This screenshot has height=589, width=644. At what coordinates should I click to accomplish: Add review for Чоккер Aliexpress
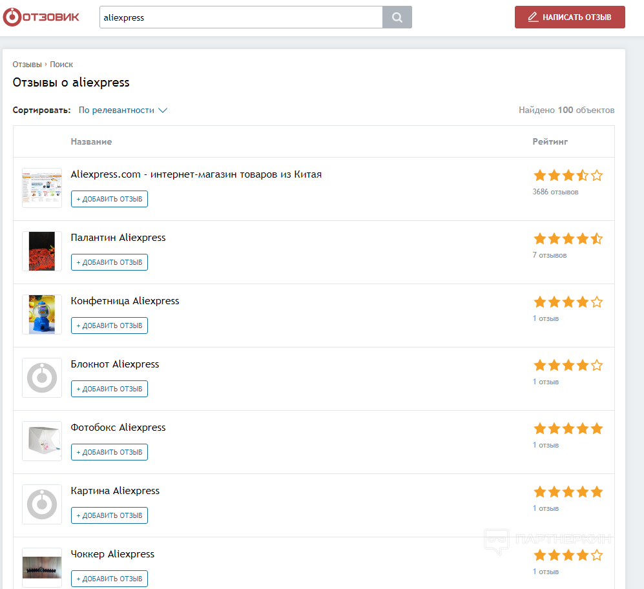pos(109,578)
